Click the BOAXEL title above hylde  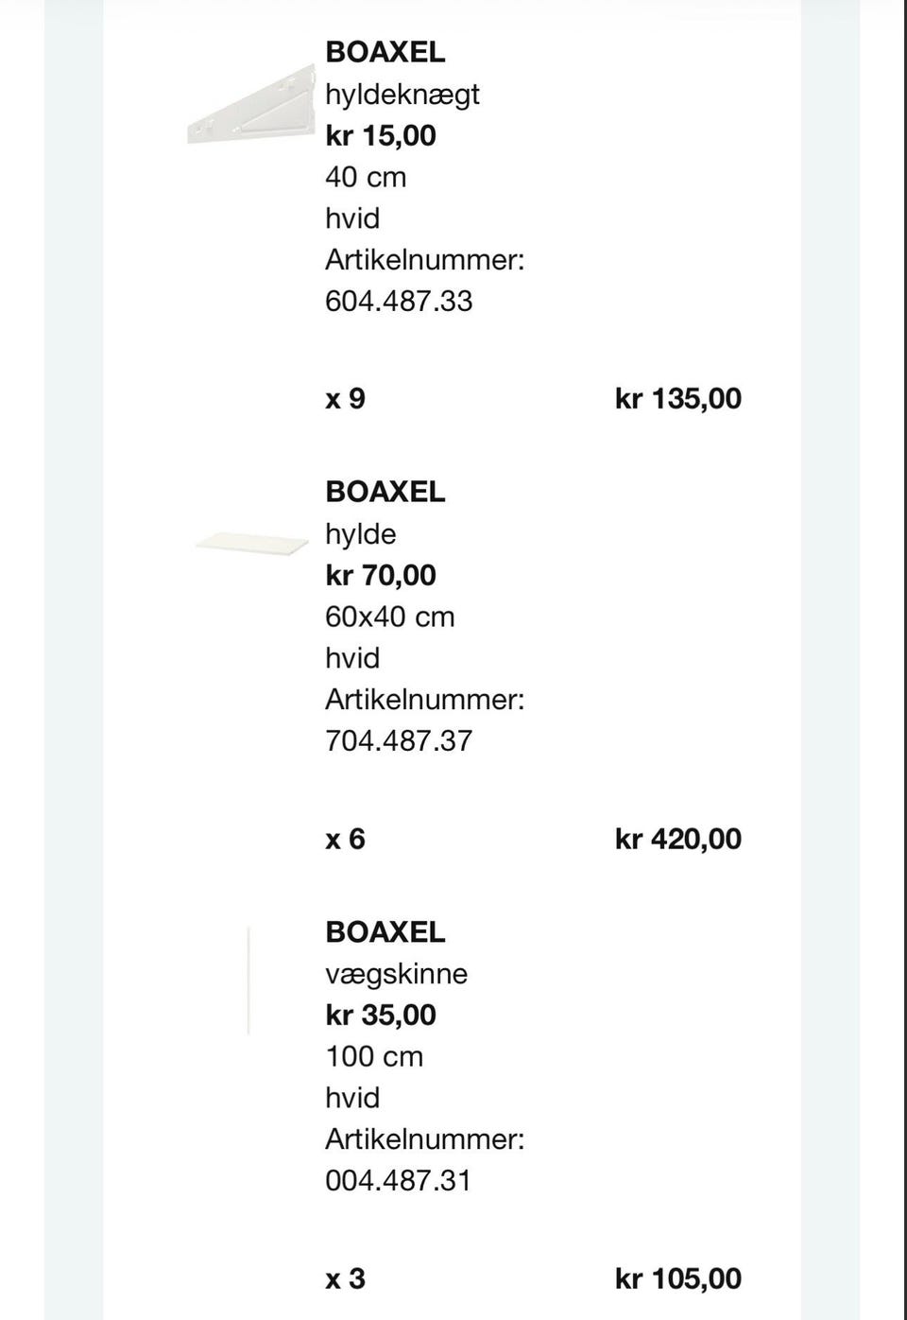click(385, 492)
